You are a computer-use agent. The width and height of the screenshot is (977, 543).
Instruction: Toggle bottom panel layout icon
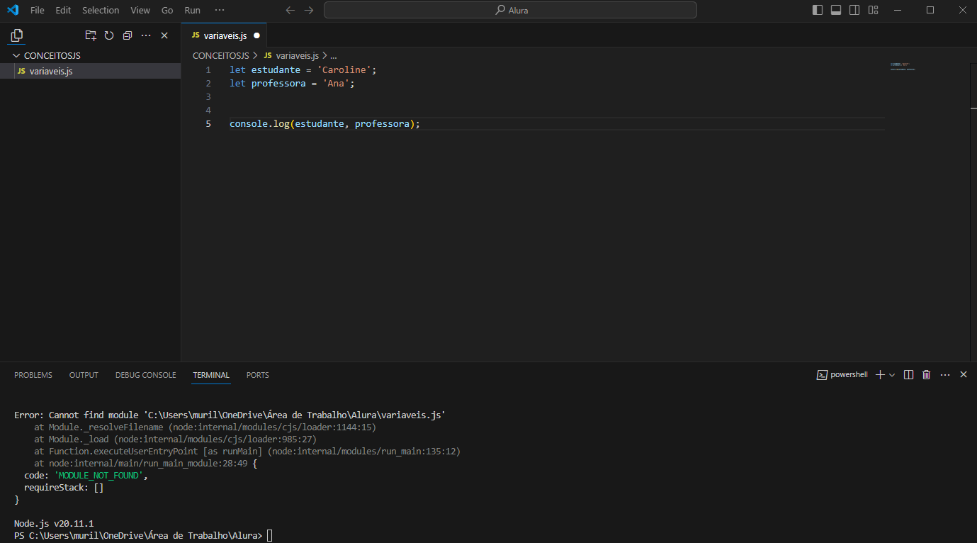(x=836, y=10)
